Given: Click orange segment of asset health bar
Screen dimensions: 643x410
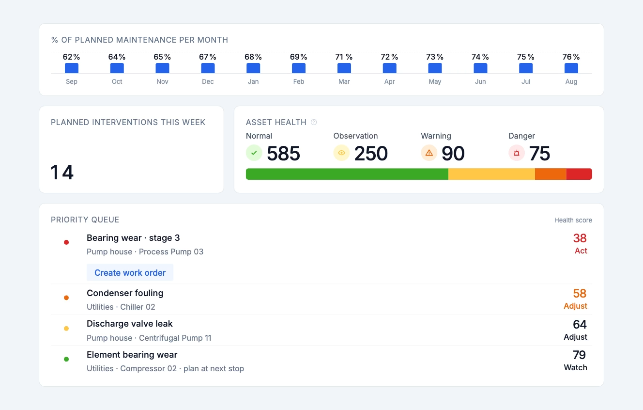Looking at the screenshot, I should coord(551,174).
